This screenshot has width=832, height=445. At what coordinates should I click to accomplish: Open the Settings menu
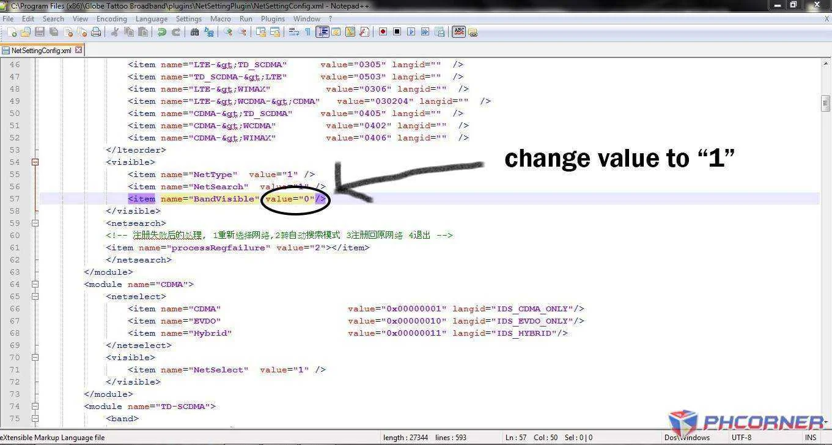(x=189, y=19)
